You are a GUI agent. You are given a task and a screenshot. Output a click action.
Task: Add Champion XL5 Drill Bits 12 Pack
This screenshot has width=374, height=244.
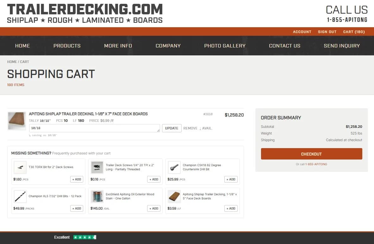pyautogui.click(x=77, y=209)
